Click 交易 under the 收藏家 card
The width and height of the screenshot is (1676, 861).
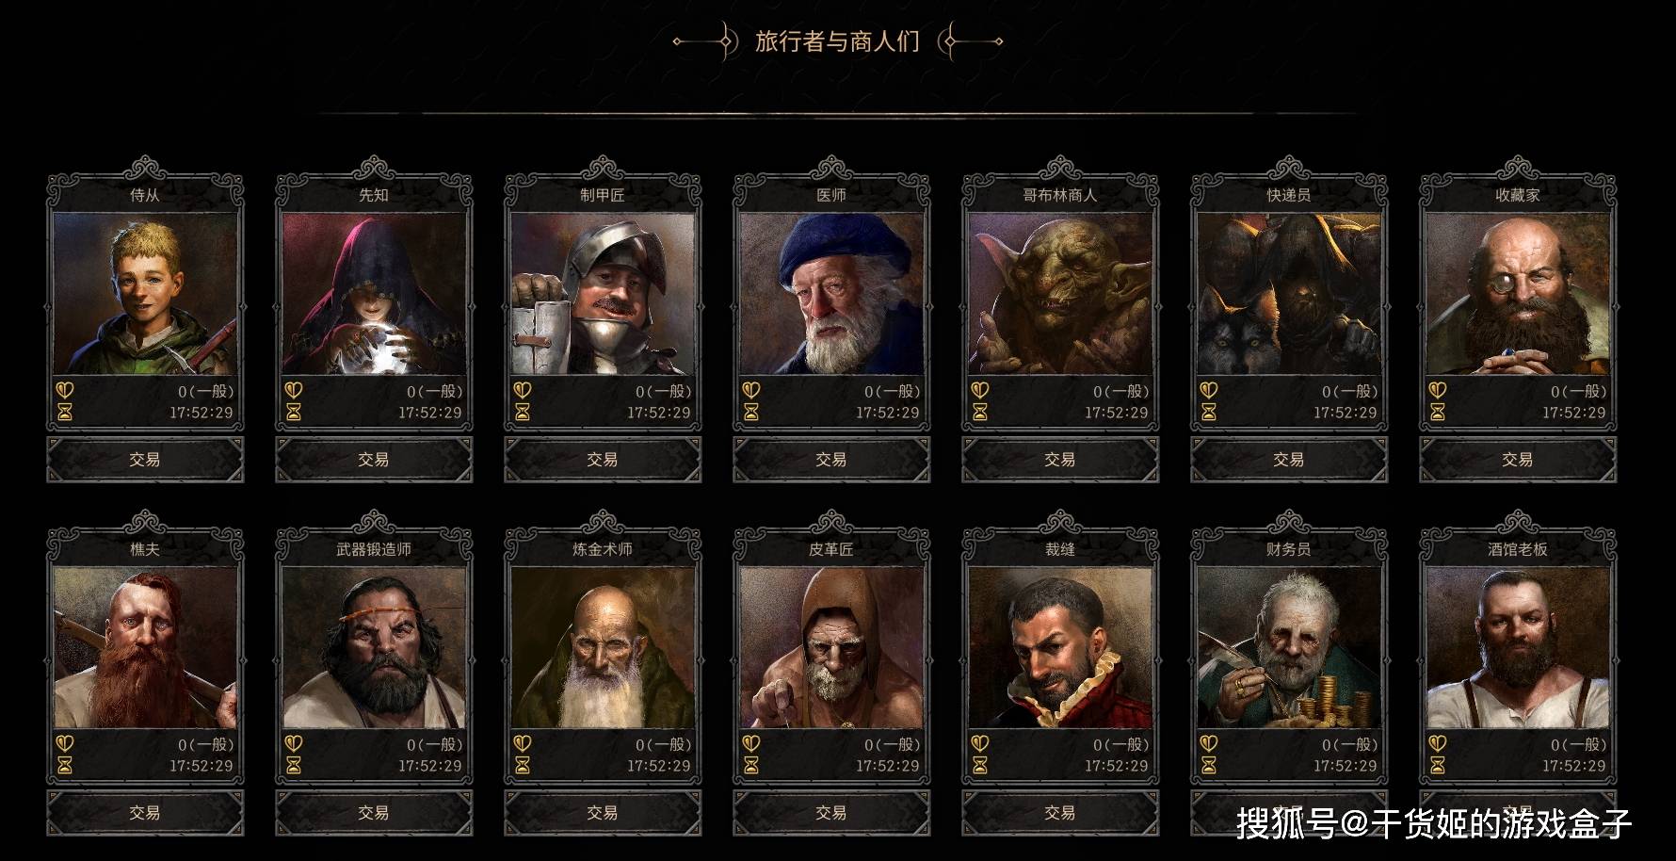pyautogui.click(x=1518, y=460)
